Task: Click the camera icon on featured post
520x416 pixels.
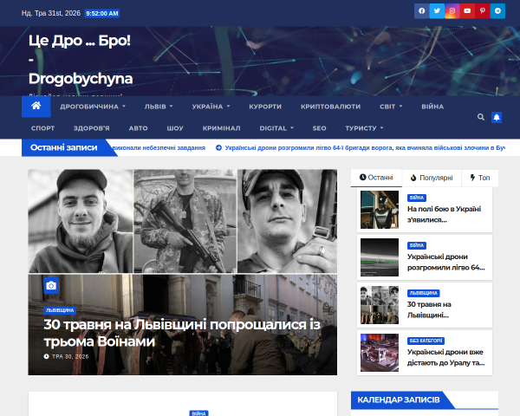Action: click(51, 286)
